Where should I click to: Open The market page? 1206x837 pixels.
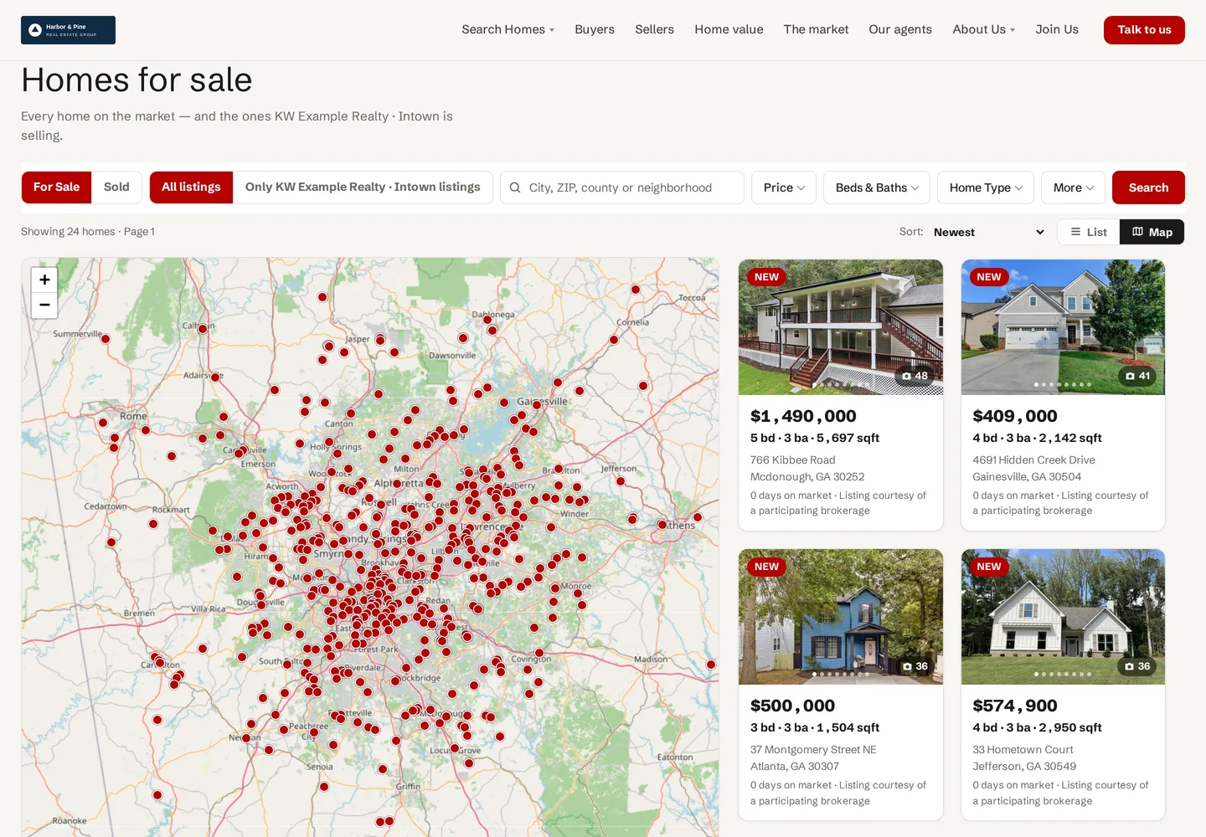click(816, 29)
